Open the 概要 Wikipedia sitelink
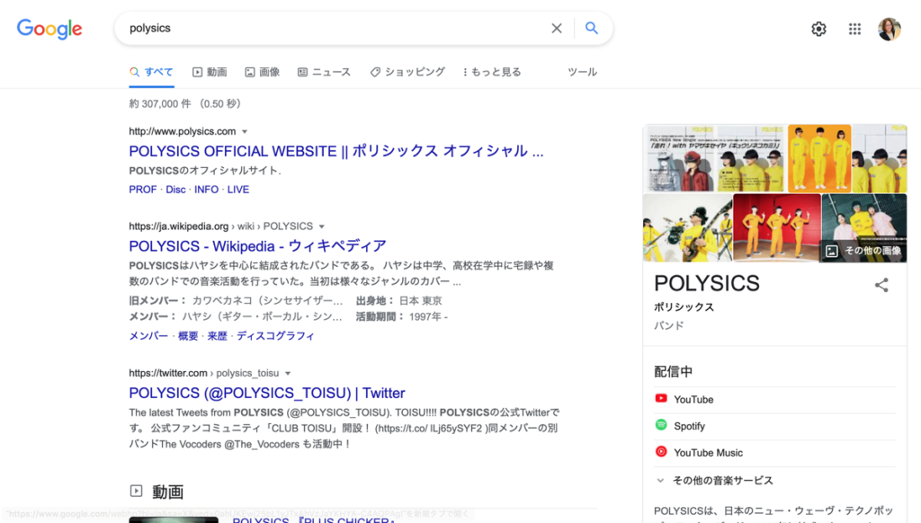Image resolution: width=921 pixels, height=523 pixels. pos(188,336)
